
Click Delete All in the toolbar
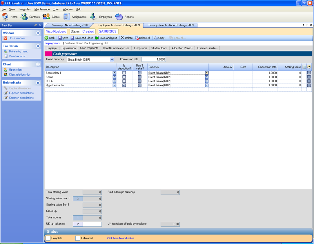tap(143, 38)
